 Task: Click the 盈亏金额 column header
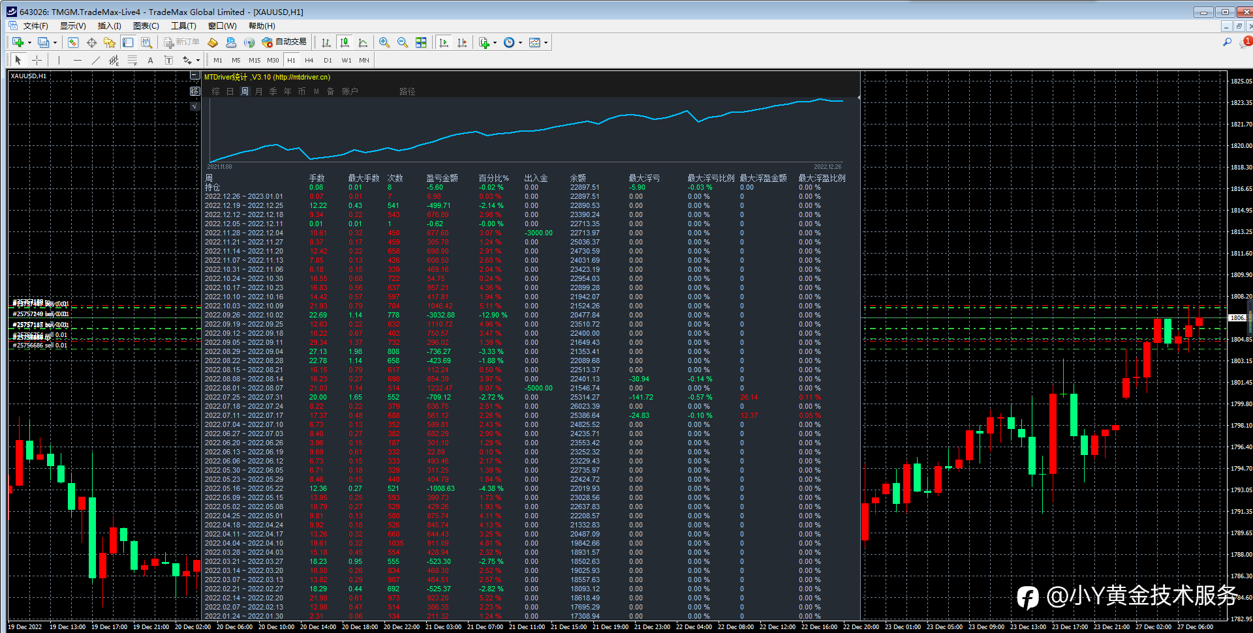tap(442, 178)
